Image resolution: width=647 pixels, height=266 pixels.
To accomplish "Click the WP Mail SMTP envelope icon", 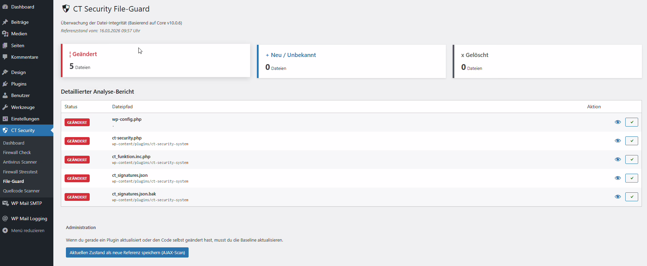I will pyautogui.click(x=5, y=203).
